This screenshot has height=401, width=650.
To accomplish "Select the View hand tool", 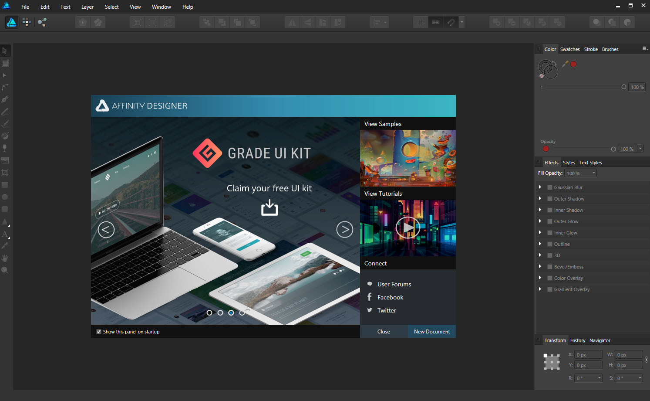I will tap(5, 258).
